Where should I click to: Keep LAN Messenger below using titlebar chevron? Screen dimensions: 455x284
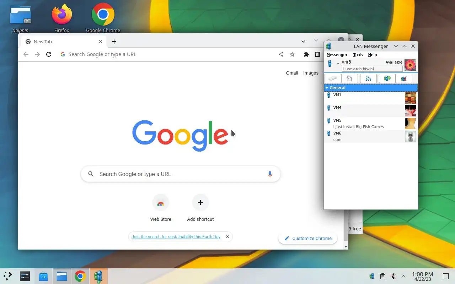point(396,46)
